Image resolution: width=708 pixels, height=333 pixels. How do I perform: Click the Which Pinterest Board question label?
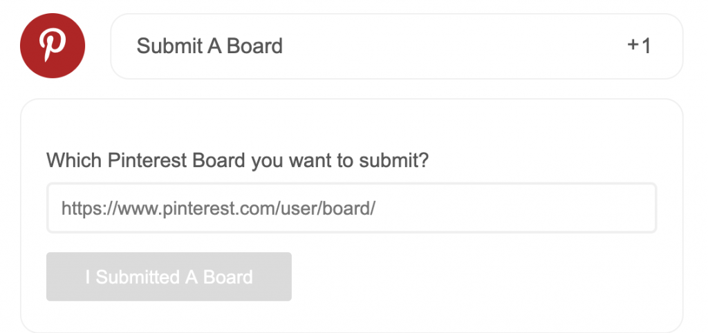coord(238,161)
